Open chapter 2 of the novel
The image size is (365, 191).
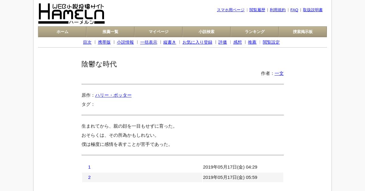(89, 177)
